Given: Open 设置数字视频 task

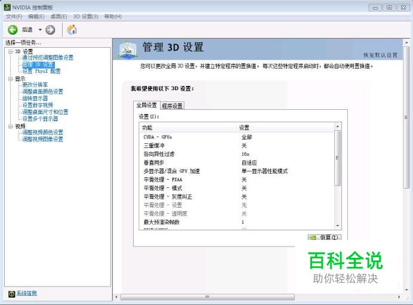Looking at the screenshot, I should click(x=38, y=105).
